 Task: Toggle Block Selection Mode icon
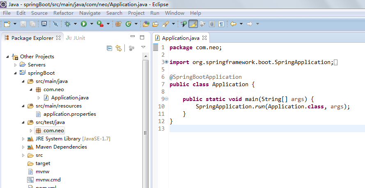coord(212,24)
